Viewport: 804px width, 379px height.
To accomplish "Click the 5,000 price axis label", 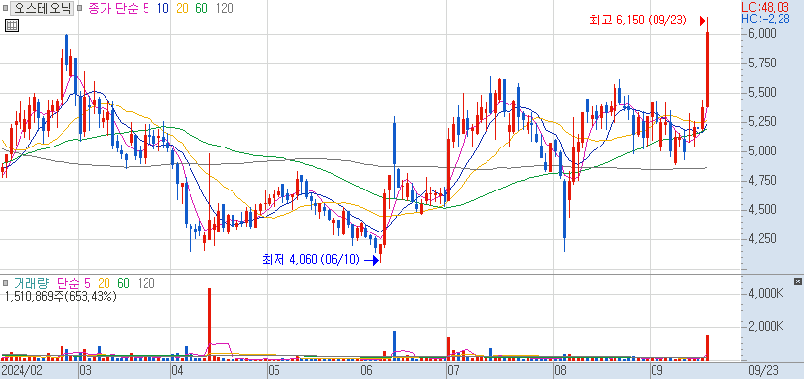I will tap(762, 150).
